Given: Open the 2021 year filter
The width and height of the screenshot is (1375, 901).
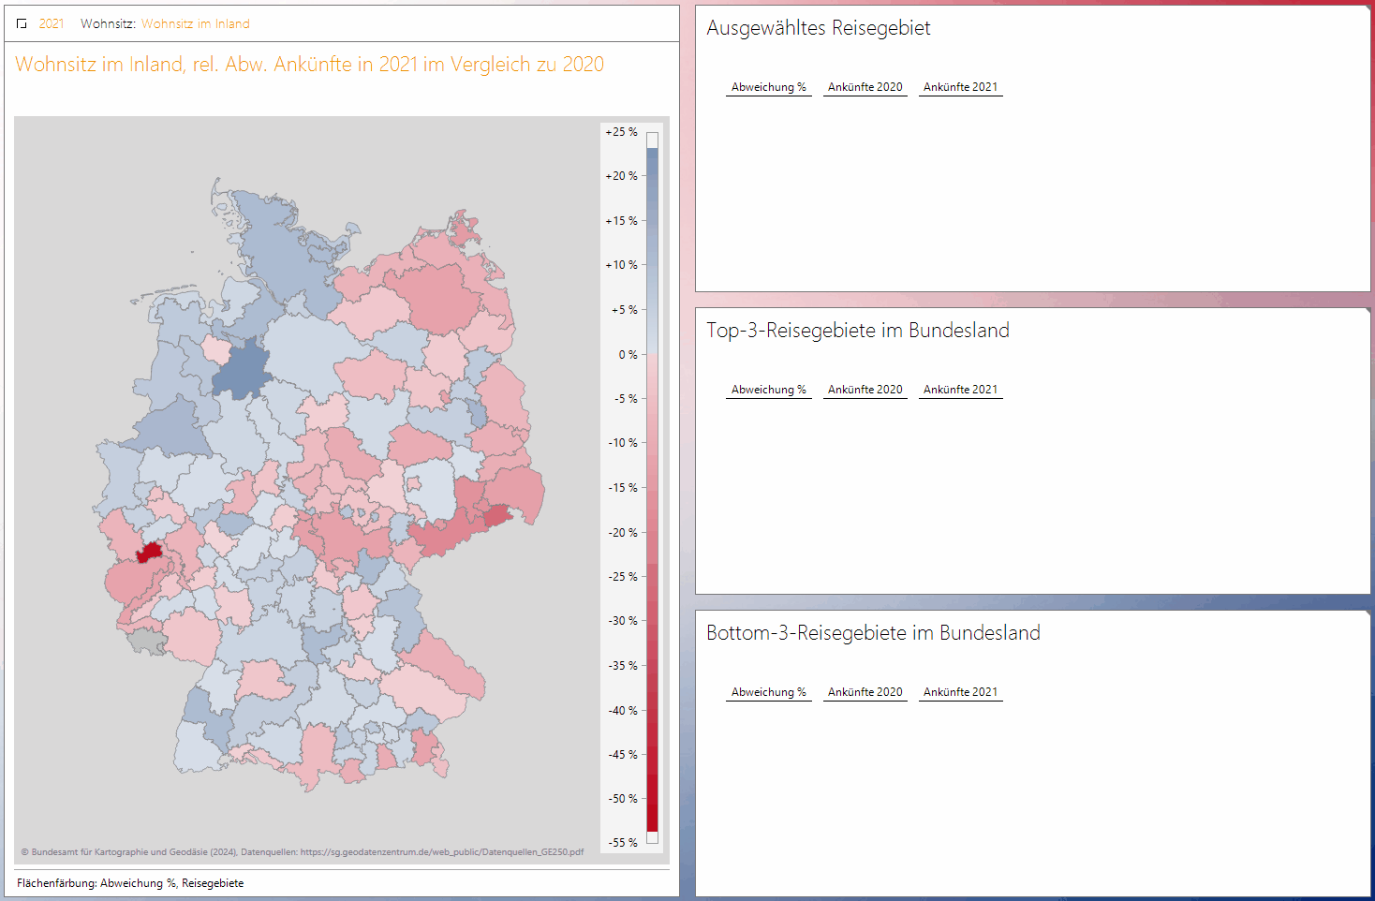Looking at the screenshot, I should [52, 24].
